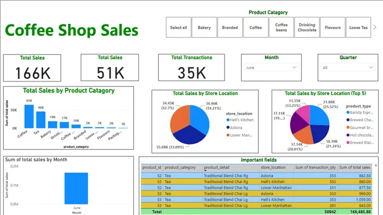Choose the Drinking Chocolate category
The image size is (383, 215).
(x=307, y=27)
